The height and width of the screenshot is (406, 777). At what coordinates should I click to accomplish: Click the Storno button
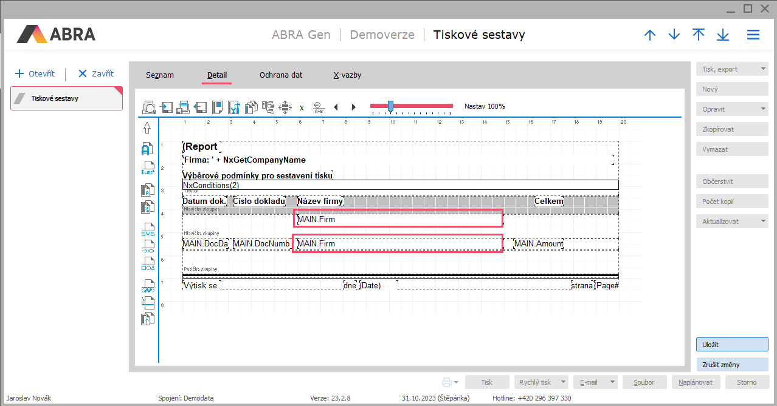click(747, 382)
